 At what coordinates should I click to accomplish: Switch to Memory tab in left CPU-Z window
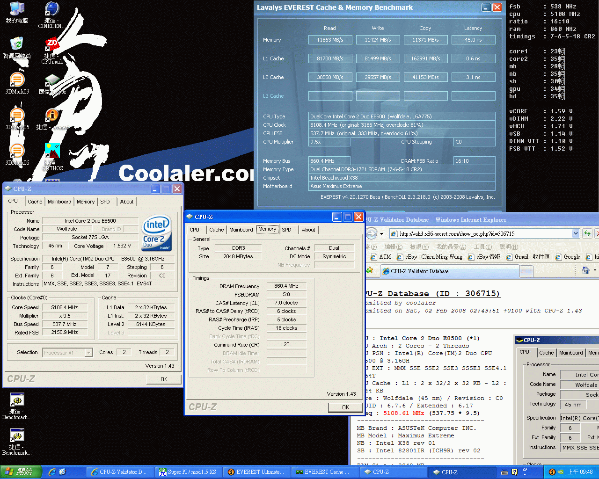point(86,202)
